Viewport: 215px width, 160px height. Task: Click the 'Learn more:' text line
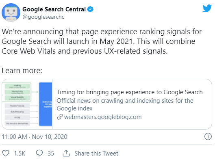22,71
